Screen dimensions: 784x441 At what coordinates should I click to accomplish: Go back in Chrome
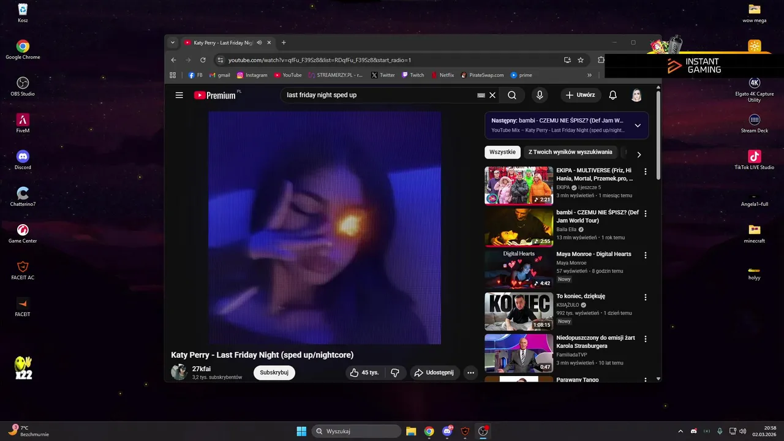(173, 60)
